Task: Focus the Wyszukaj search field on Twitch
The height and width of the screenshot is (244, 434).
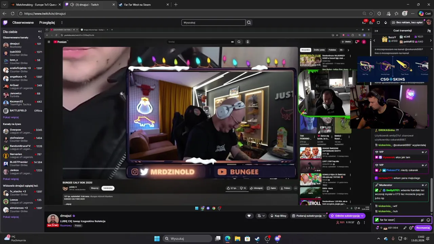Action: (x=213, y=23)
